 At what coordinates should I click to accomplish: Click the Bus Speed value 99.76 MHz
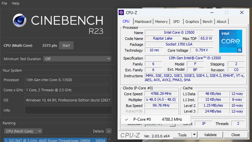[161, 105]
